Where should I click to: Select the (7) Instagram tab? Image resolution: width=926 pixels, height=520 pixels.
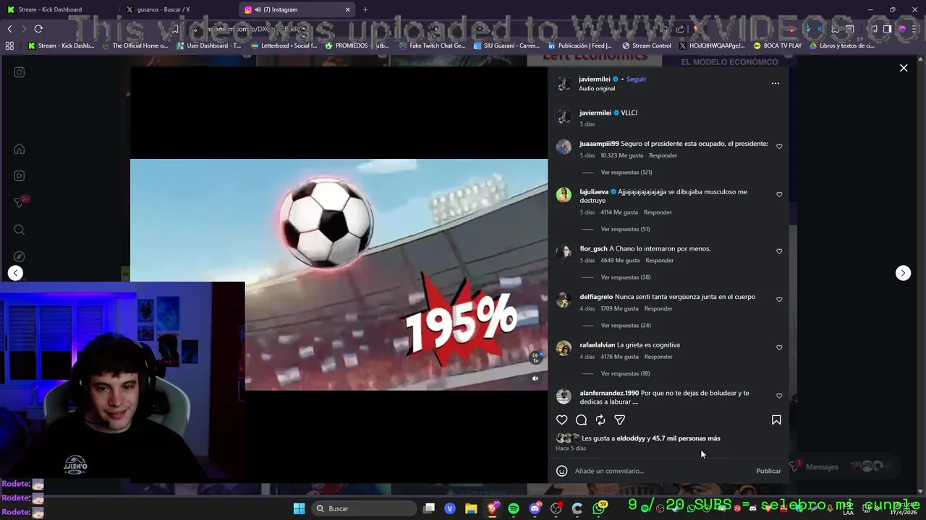tap(297, 9)
